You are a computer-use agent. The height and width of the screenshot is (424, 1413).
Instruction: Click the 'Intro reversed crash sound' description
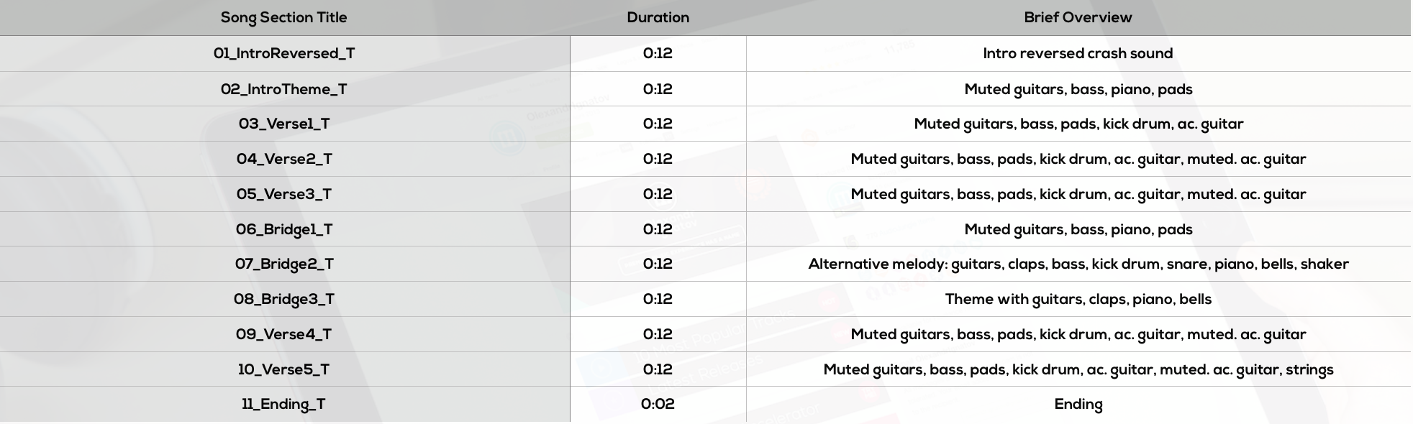pyautogui.click(x=1078, y=53)
